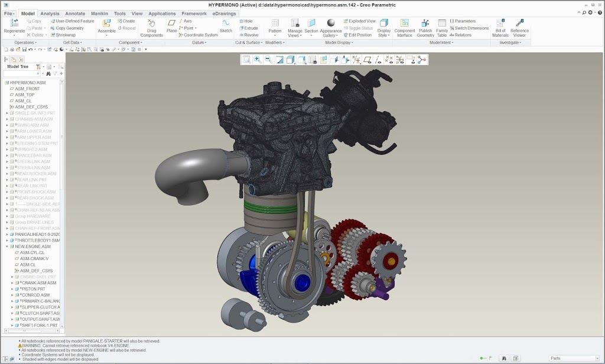Screen dimensions: 605x364
Task: Create a datum Plane
Action: [171, 24]
